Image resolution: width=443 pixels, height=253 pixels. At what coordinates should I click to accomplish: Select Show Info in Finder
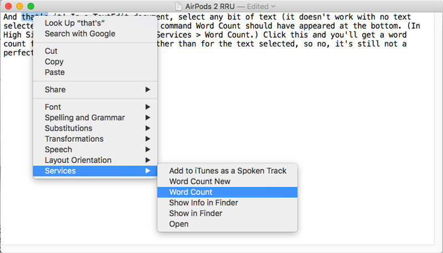[203, 203]
